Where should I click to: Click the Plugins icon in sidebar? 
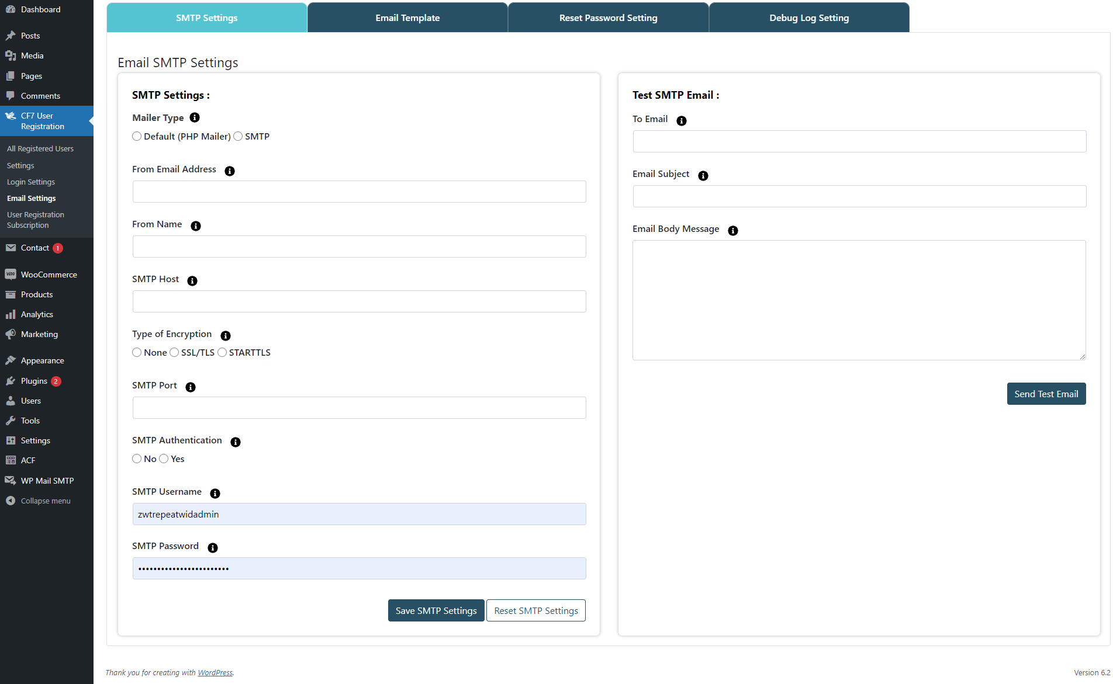(11, 381)
